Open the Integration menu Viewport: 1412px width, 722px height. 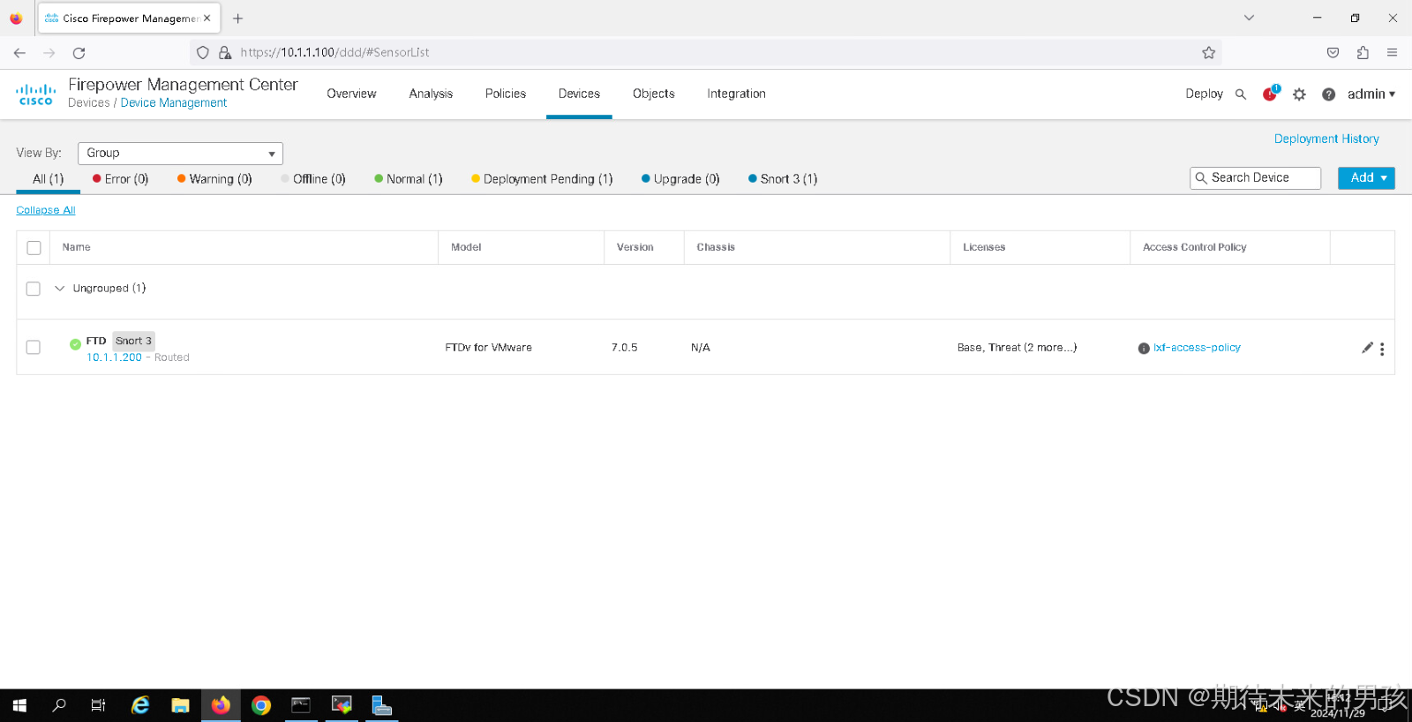(736, 94)
